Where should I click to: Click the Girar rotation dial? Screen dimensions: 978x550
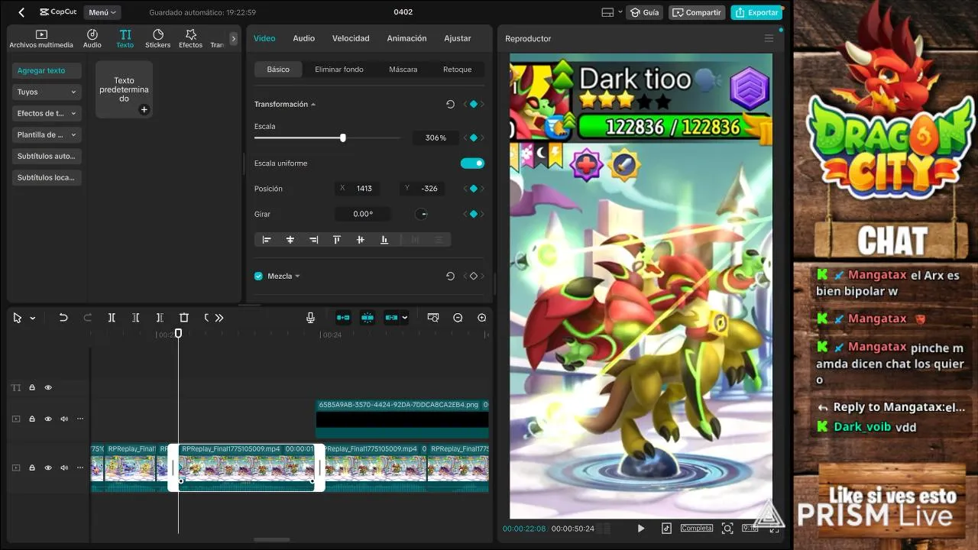pyautogui.click(x=422, y=215)
